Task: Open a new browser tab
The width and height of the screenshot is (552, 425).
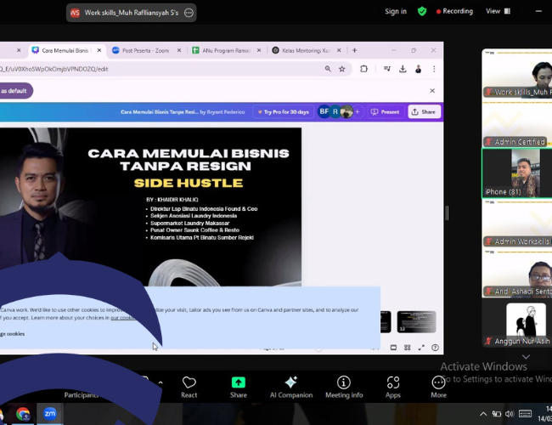Action: click(354, 50)
